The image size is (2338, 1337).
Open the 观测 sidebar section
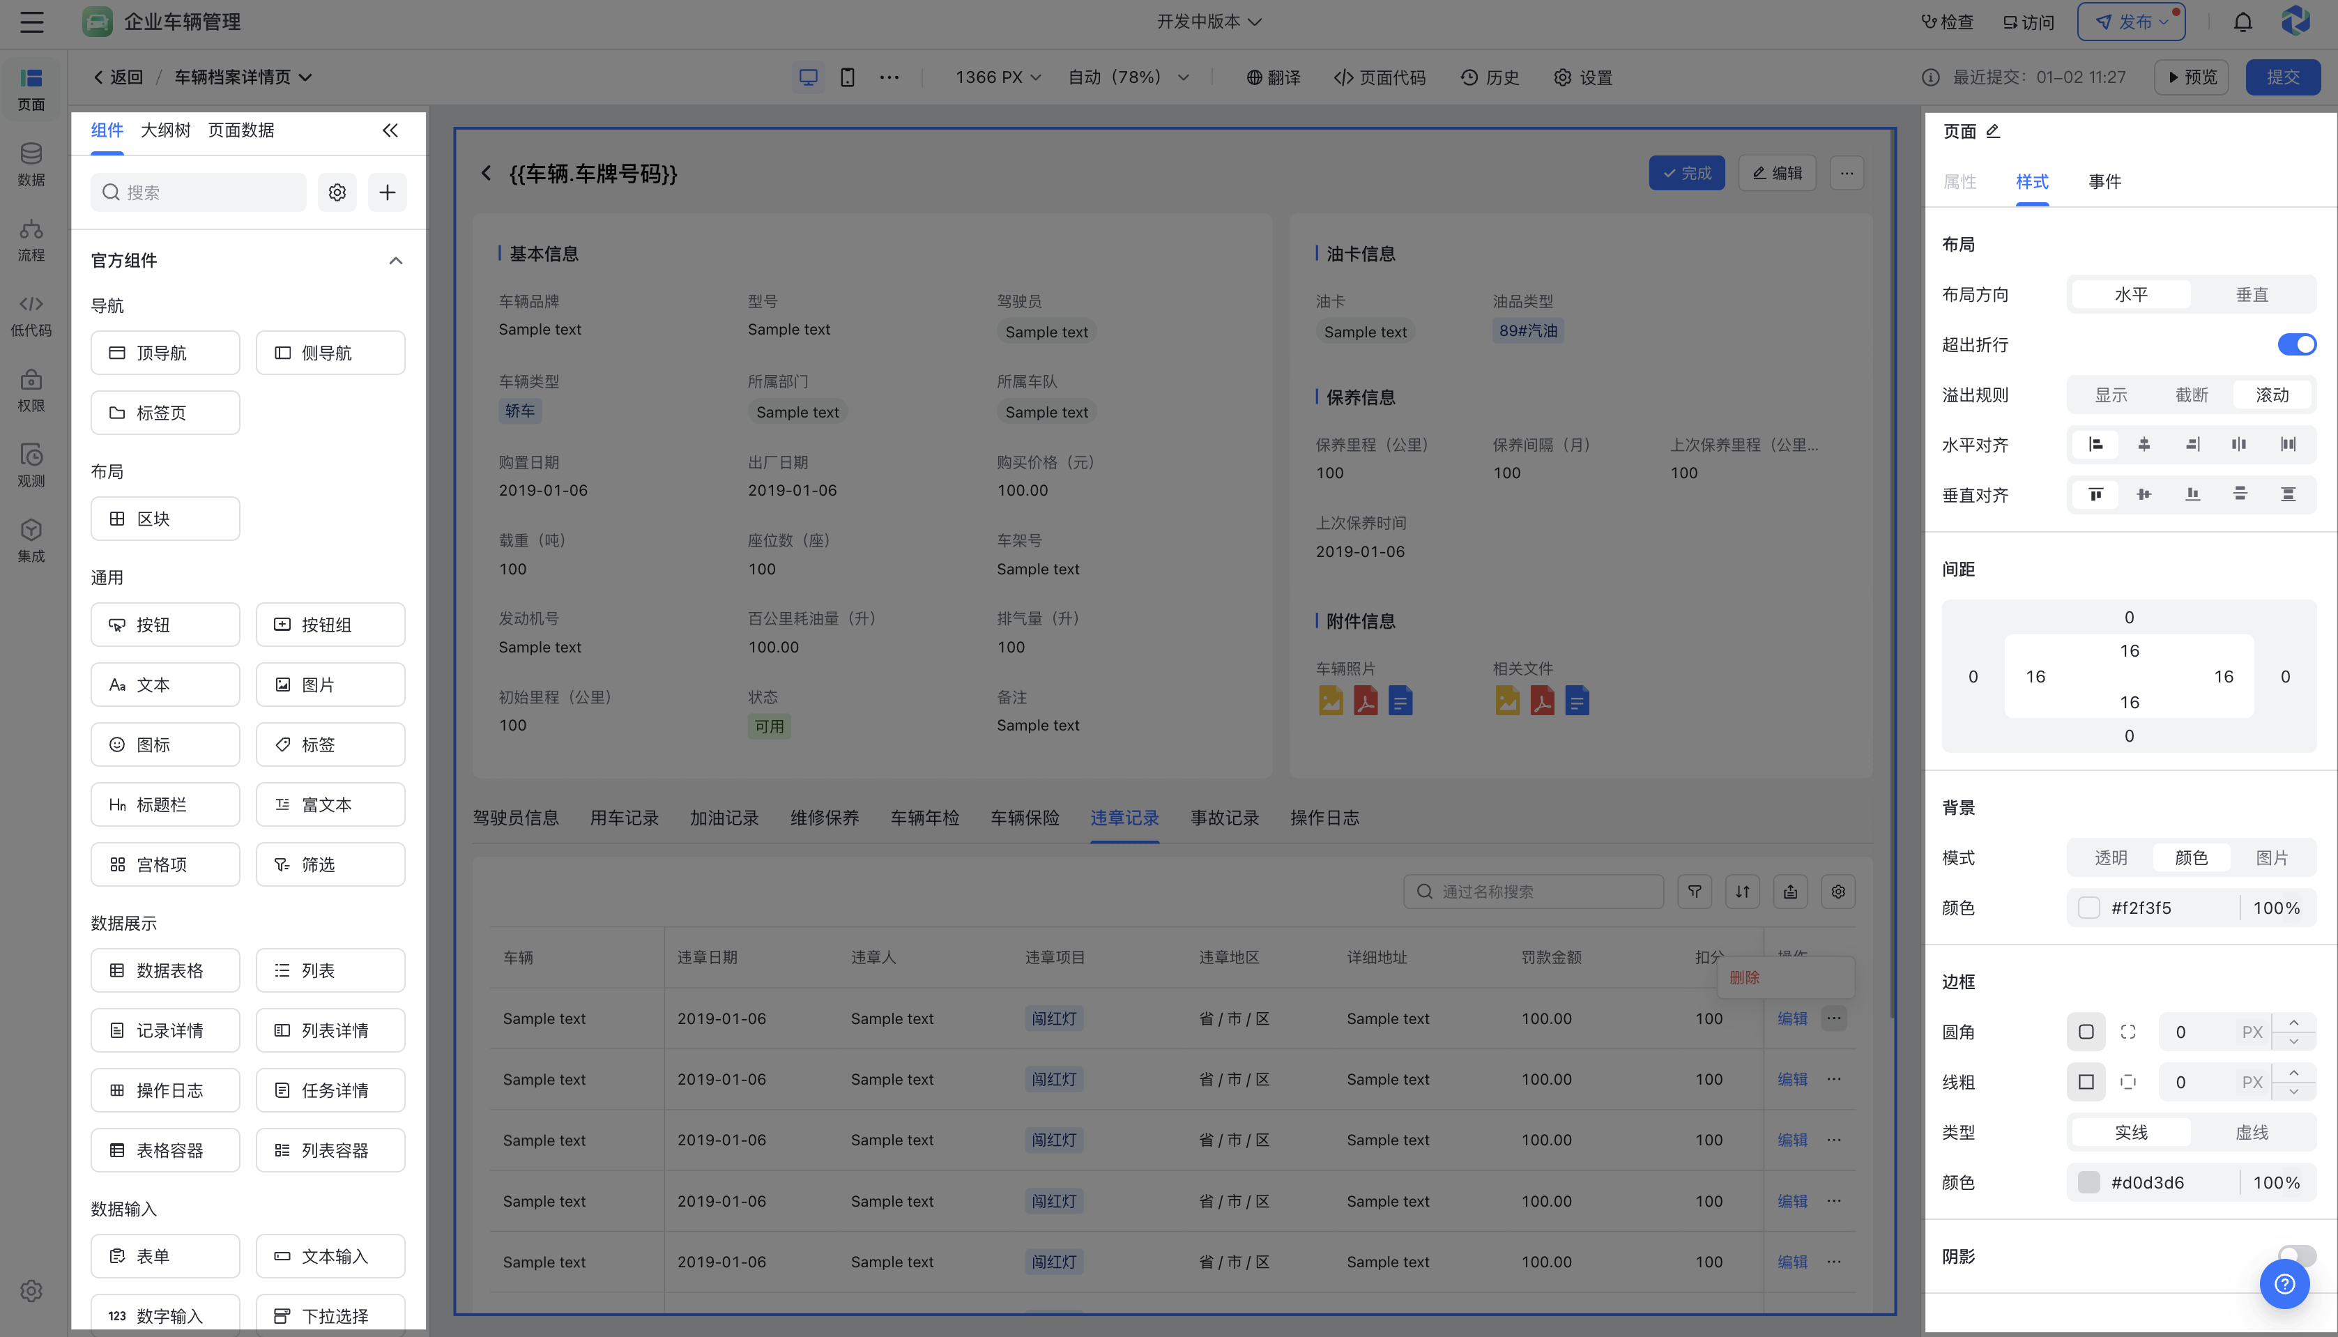tap(31, 466)
